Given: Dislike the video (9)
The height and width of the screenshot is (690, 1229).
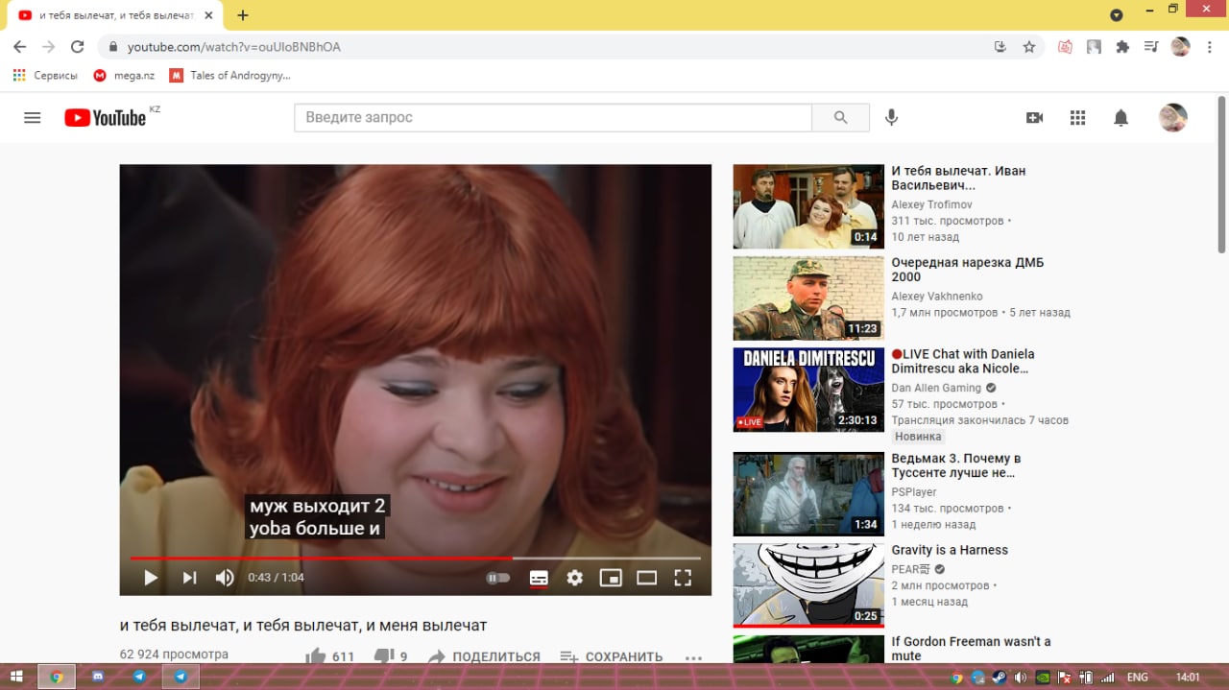Looking at the screenshot, I should [x=390, y=656].
